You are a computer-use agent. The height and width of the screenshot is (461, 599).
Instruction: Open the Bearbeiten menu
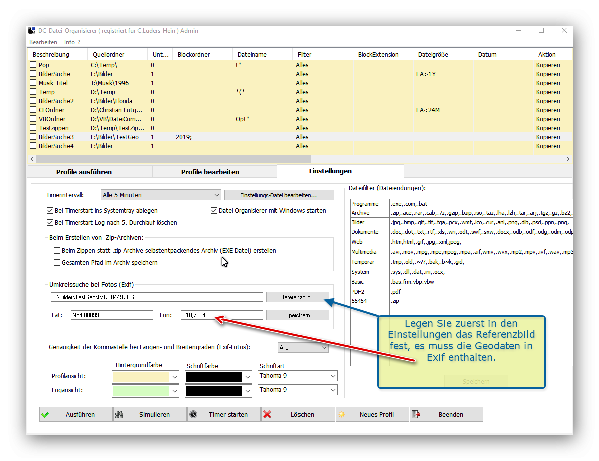tap(43, 42)
